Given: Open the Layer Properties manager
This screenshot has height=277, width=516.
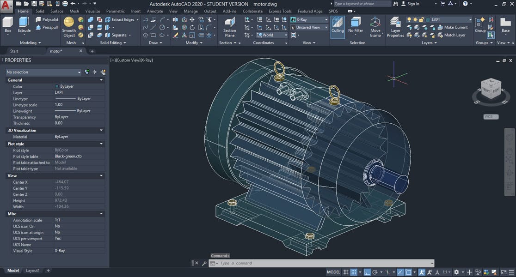Looking at the screenshot, I should click(x=395, y=27).
